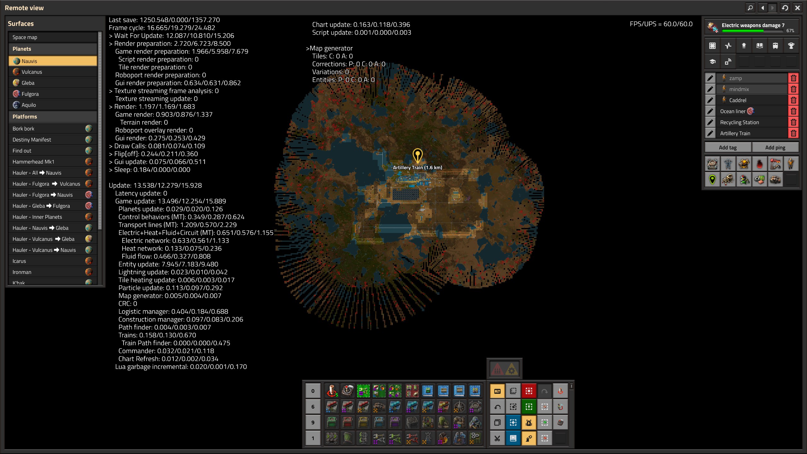
Task: Select the Fulgora planet
Action: click(x=53, y=94)
